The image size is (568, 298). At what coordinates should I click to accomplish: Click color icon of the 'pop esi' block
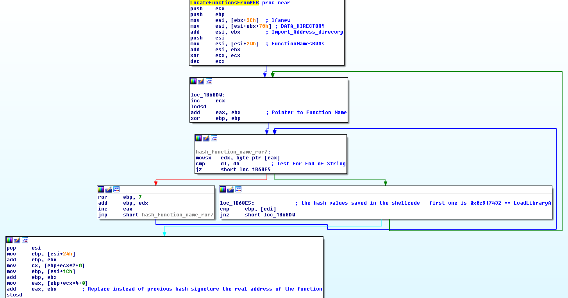9,240
